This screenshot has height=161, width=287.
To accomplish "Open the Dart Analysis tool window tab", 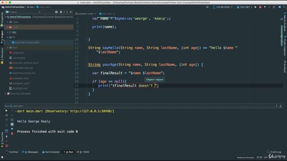I will coord(51,152).
